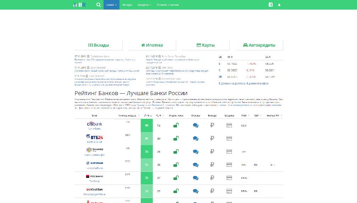View Тинькофф credits card icon
Screen dimensions: 357x203
coord(229,152)
